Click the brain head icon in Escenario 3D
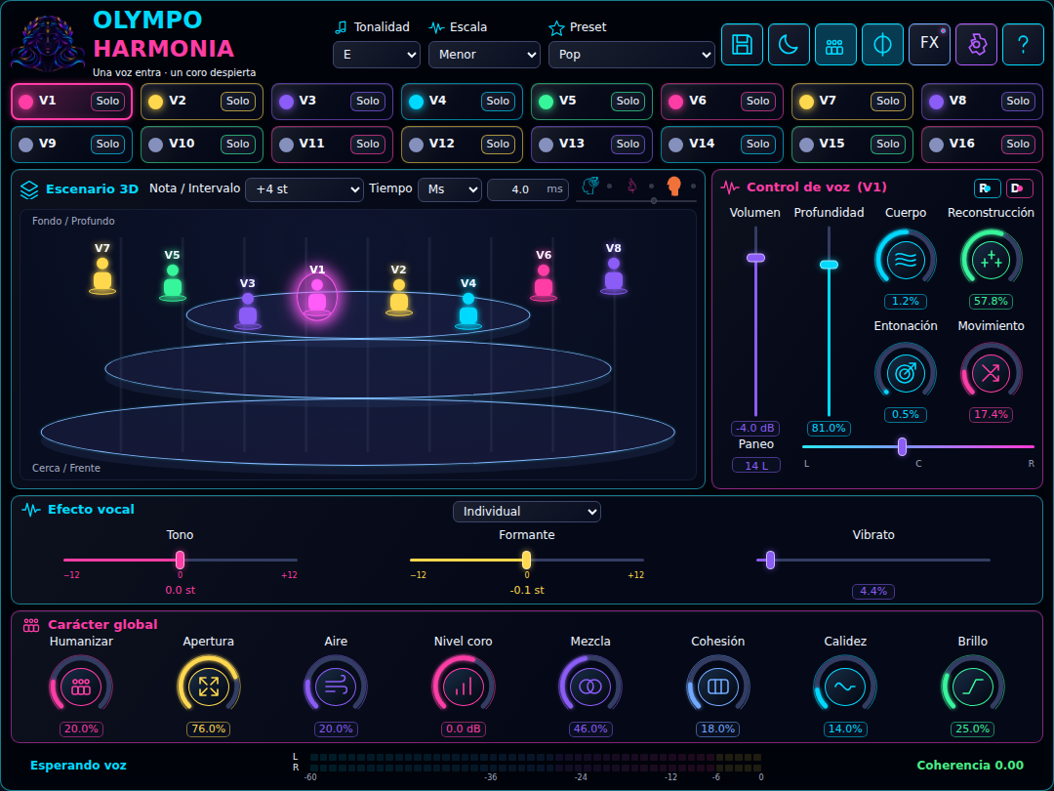This screenshot has height=791, width=1054. [x=590, y=186]
